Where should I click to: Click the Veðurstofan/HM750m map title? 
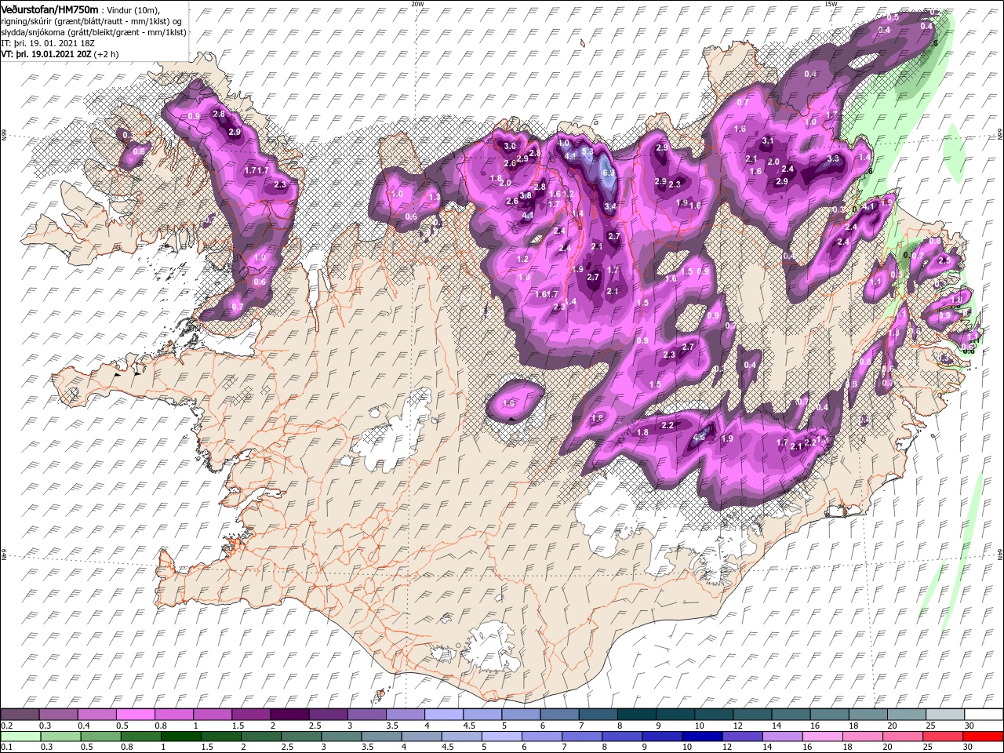click(49, 9)
